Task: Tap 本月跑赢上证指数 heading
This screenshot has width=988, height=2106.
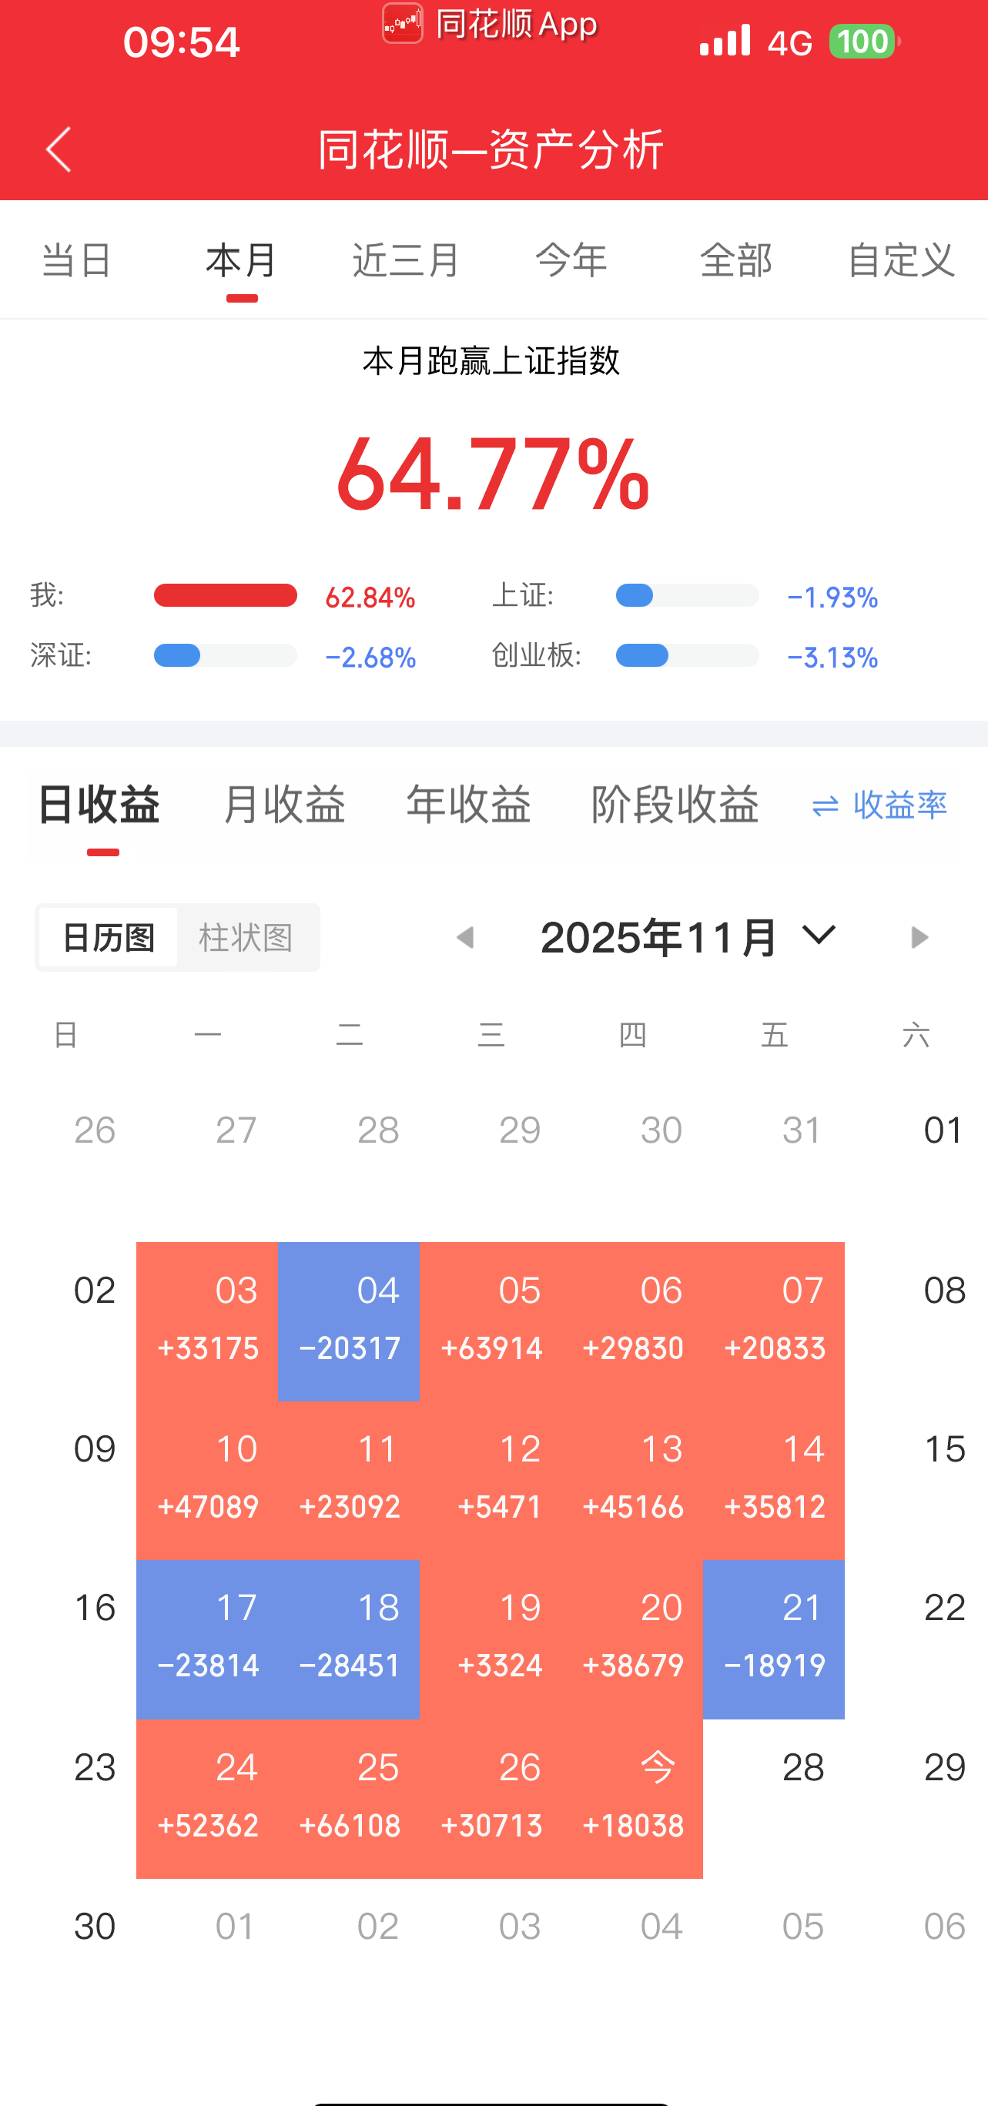Action: coord(491,360)
